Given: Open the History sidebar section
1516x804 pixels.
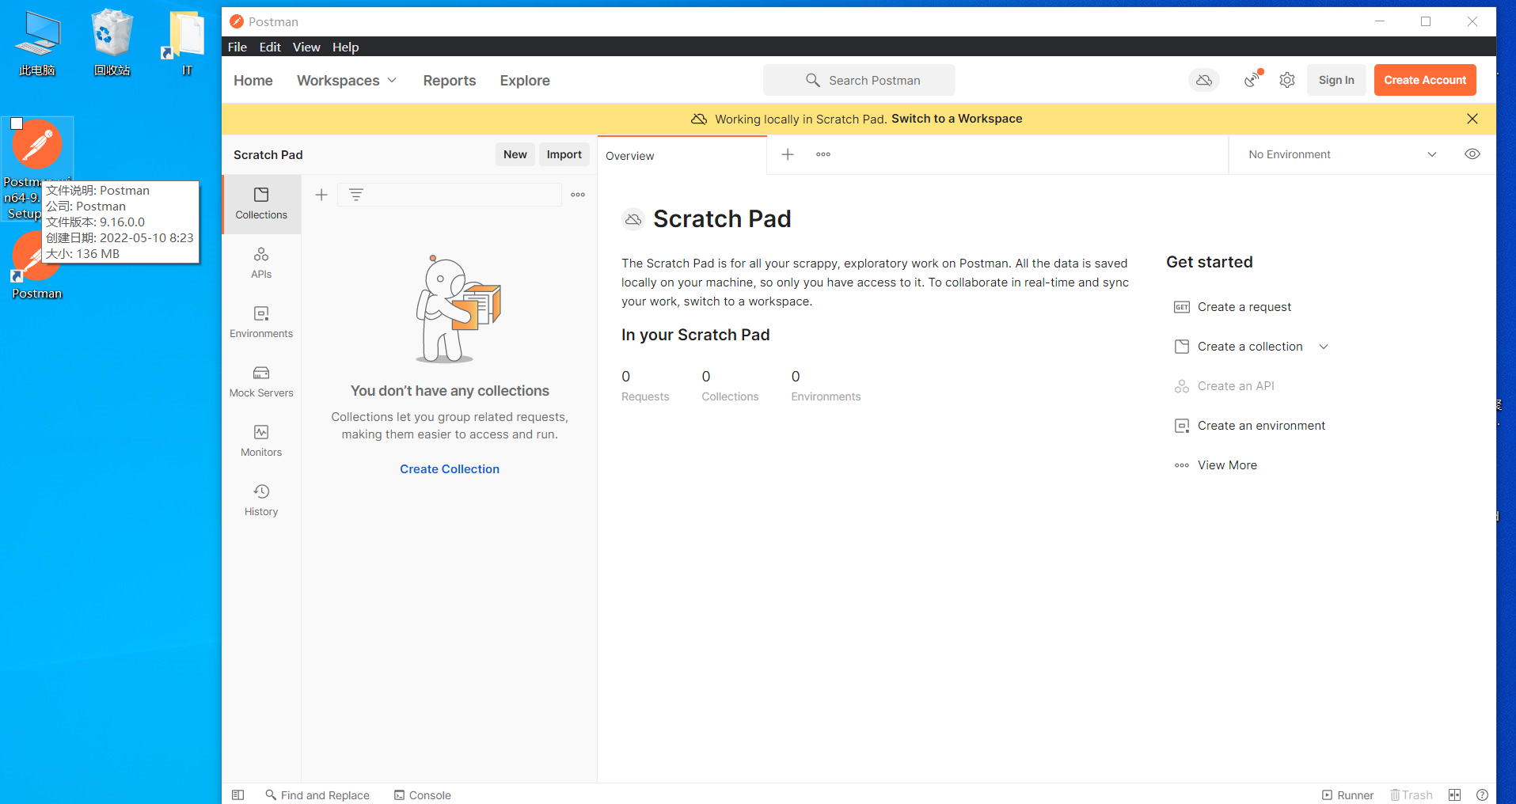Looking at the screenshot, I should (261, 500).
